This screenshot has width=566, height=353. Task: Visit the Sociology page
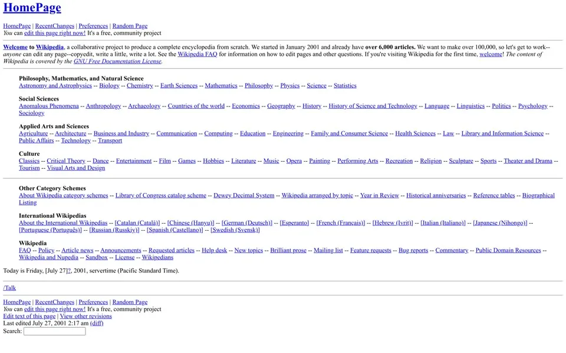[31, 113]
